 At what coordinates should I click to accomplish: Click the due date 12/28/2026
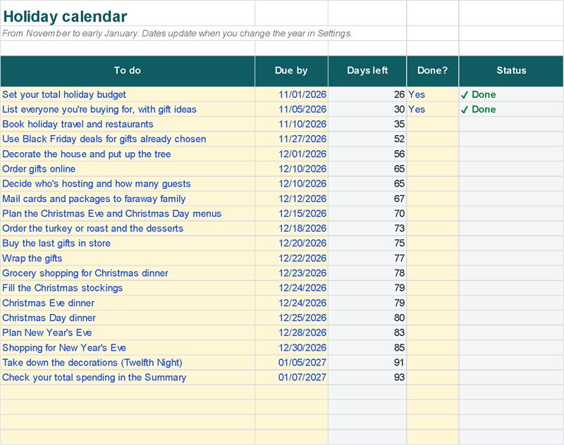tap(292, 332)
